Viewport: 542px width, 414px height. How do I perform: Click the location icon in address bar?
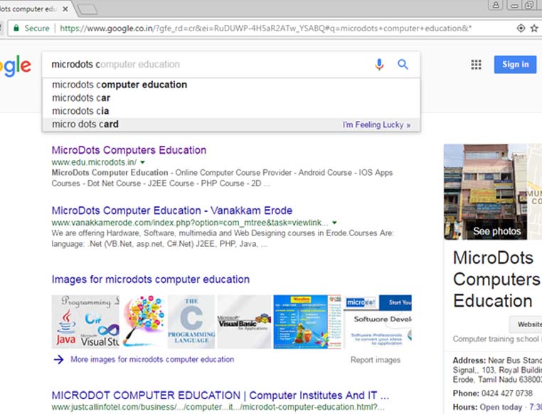(521, 28)
